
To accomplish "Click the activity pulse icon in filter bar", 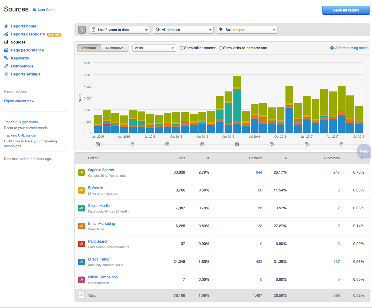I will pos(82,30).
